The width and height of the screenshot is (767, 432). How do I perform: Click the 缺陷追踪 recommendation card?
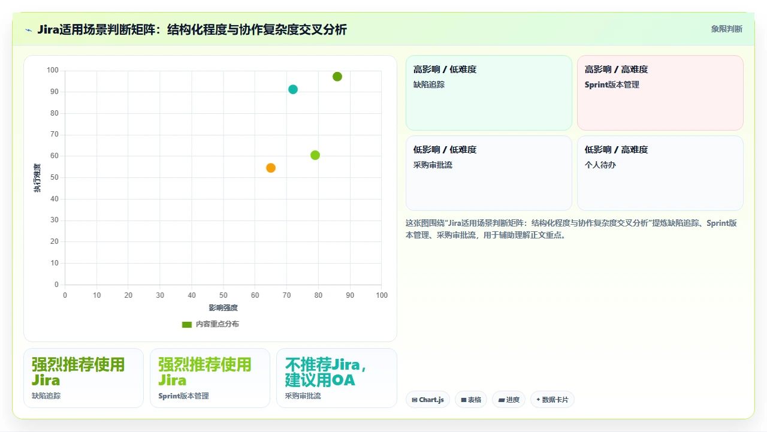[x=83, y=378]
